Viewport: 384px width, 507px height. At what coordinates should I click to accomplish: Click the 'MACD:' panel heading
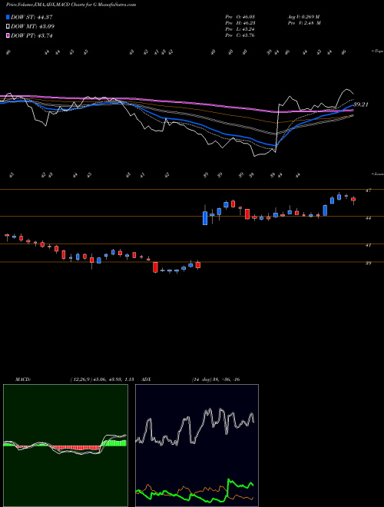point(23,379)
